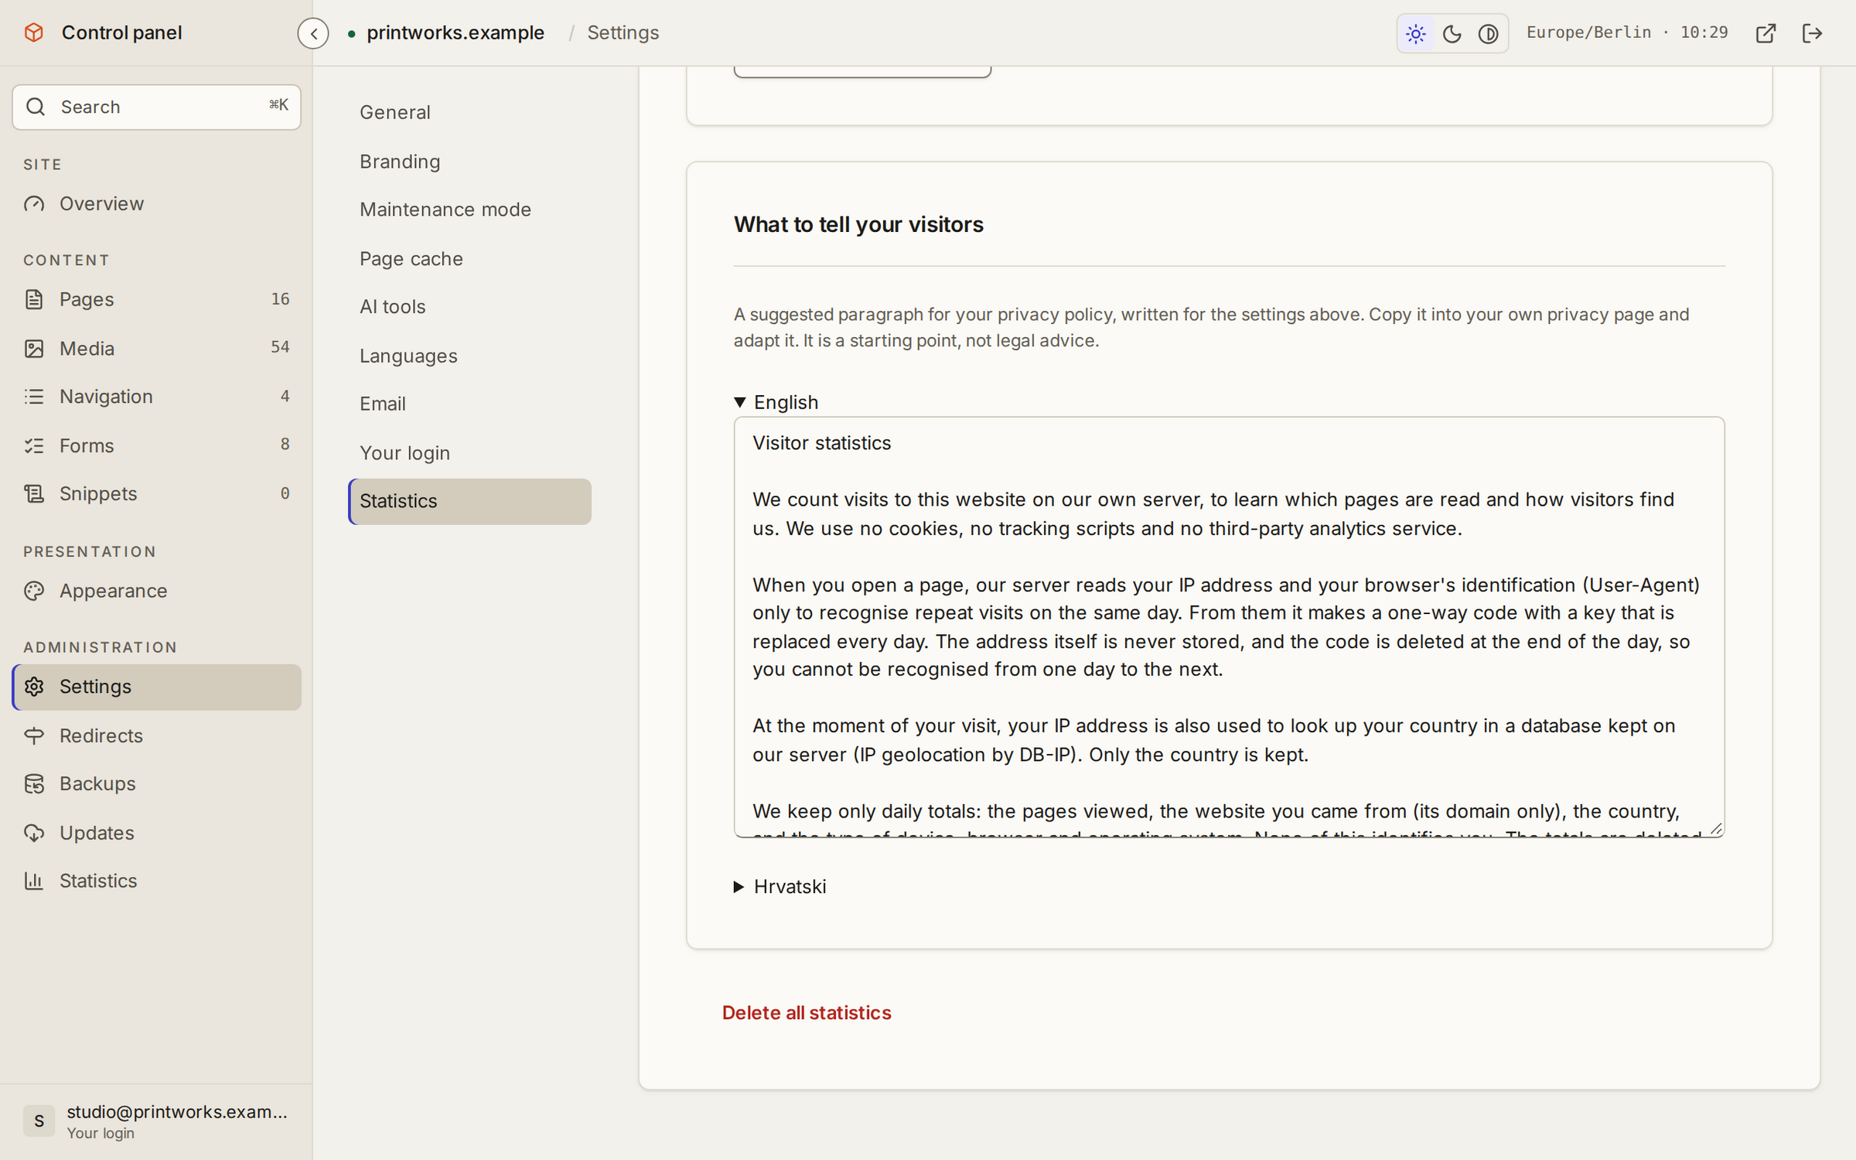Screen dimensions: 1856x1160
Task: Click the Snippets icon
Action: [34, 493]
